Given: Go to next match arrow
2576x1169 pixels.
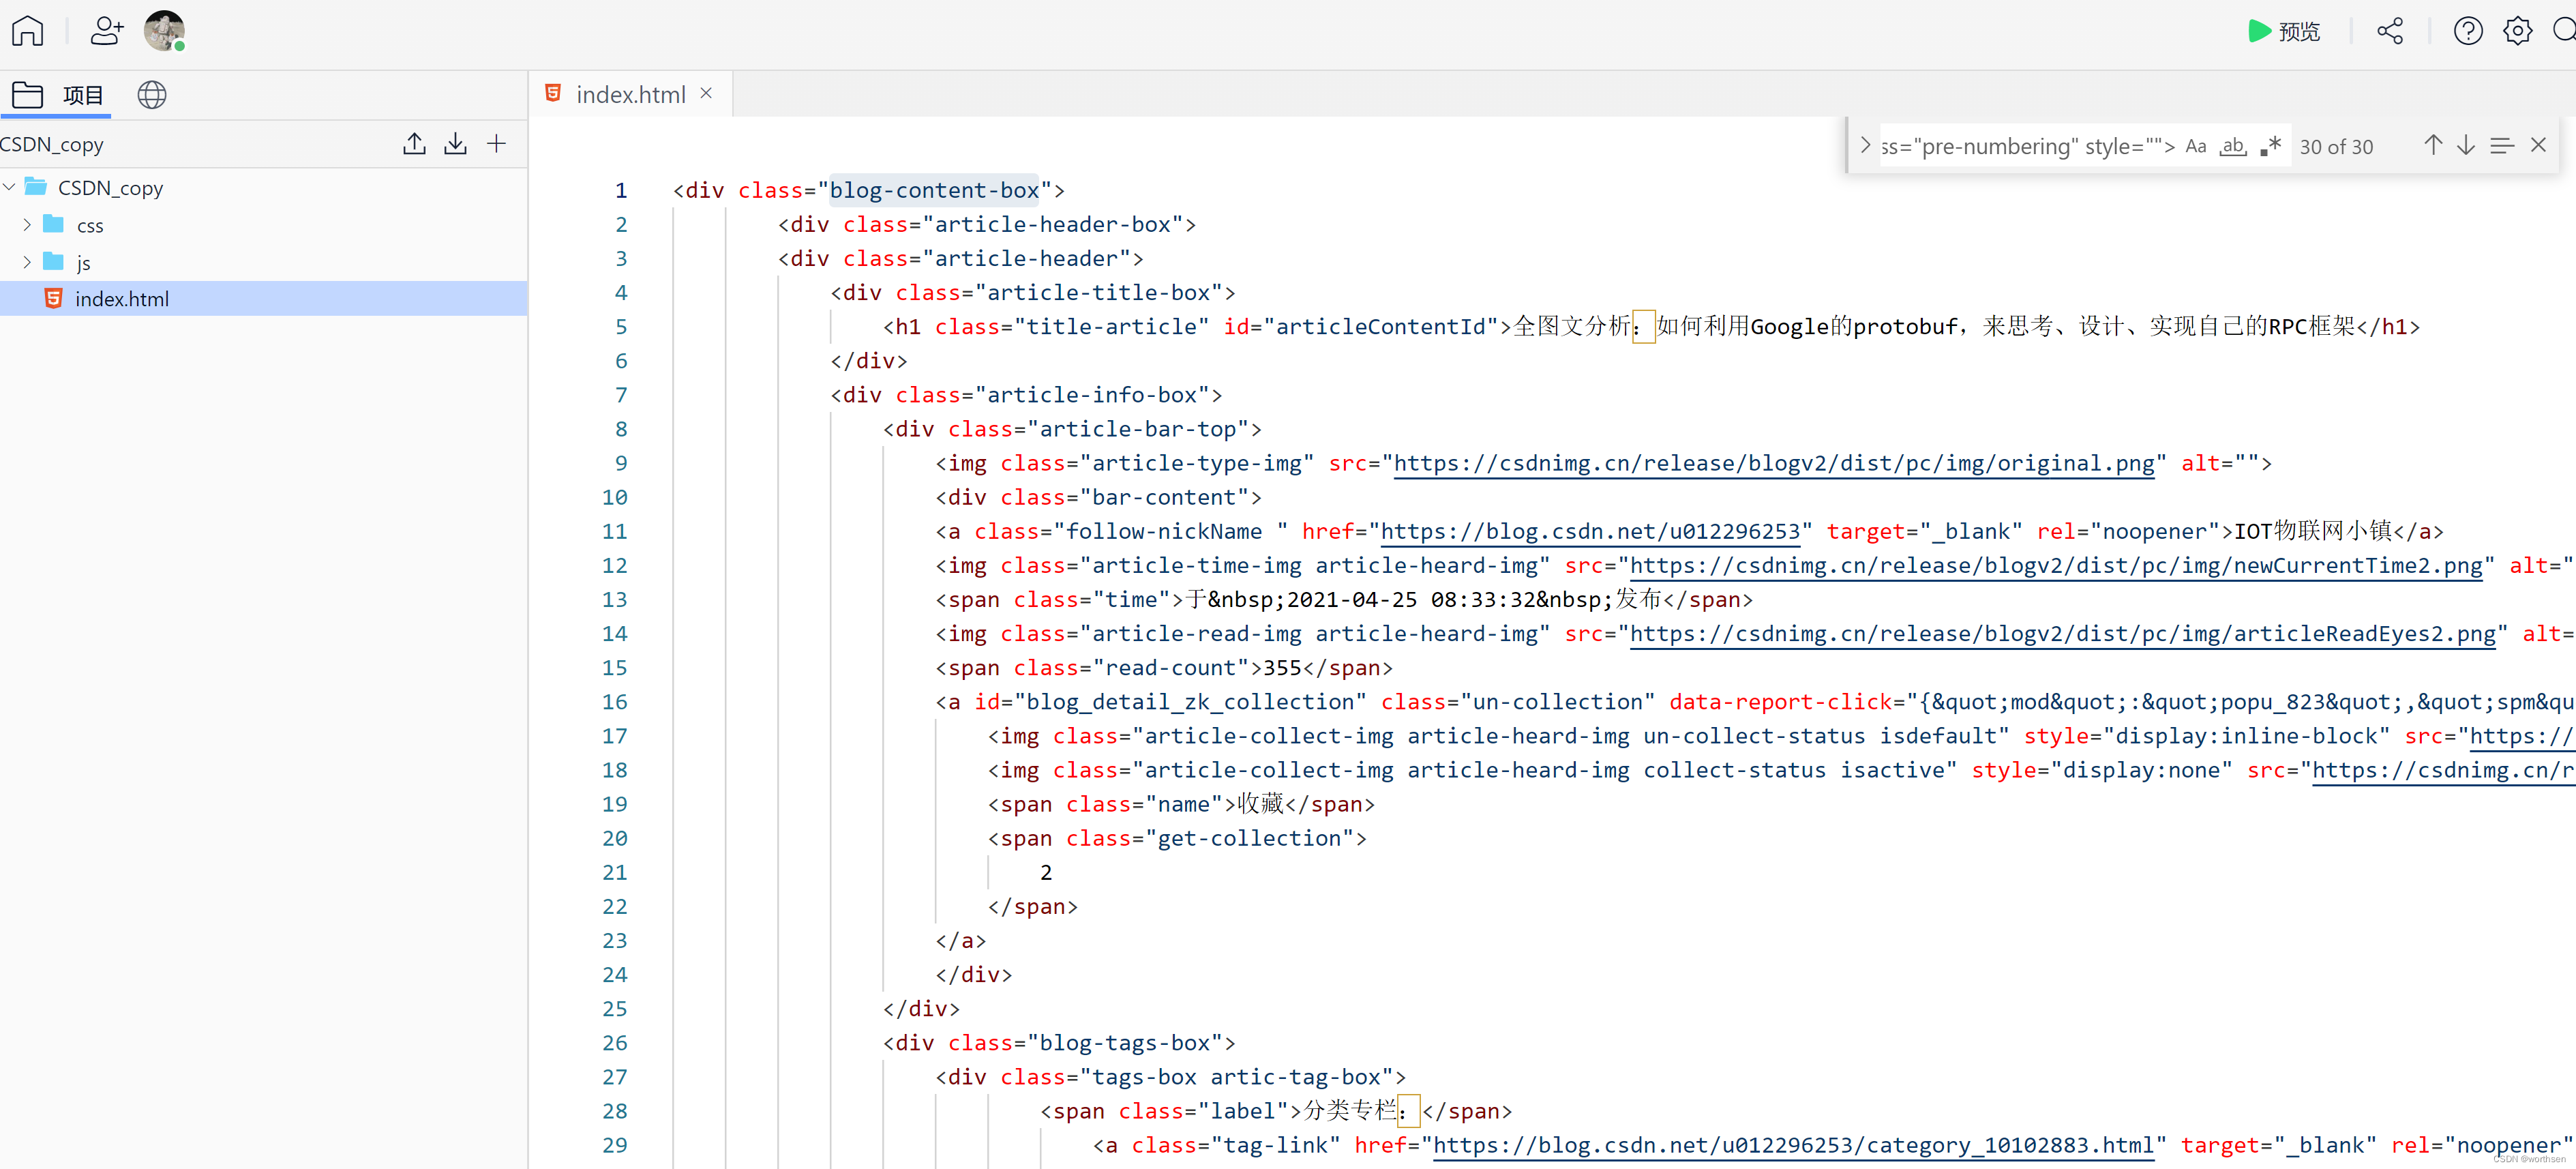Looking at the screenshot, I should click(x=2466, y=145).
